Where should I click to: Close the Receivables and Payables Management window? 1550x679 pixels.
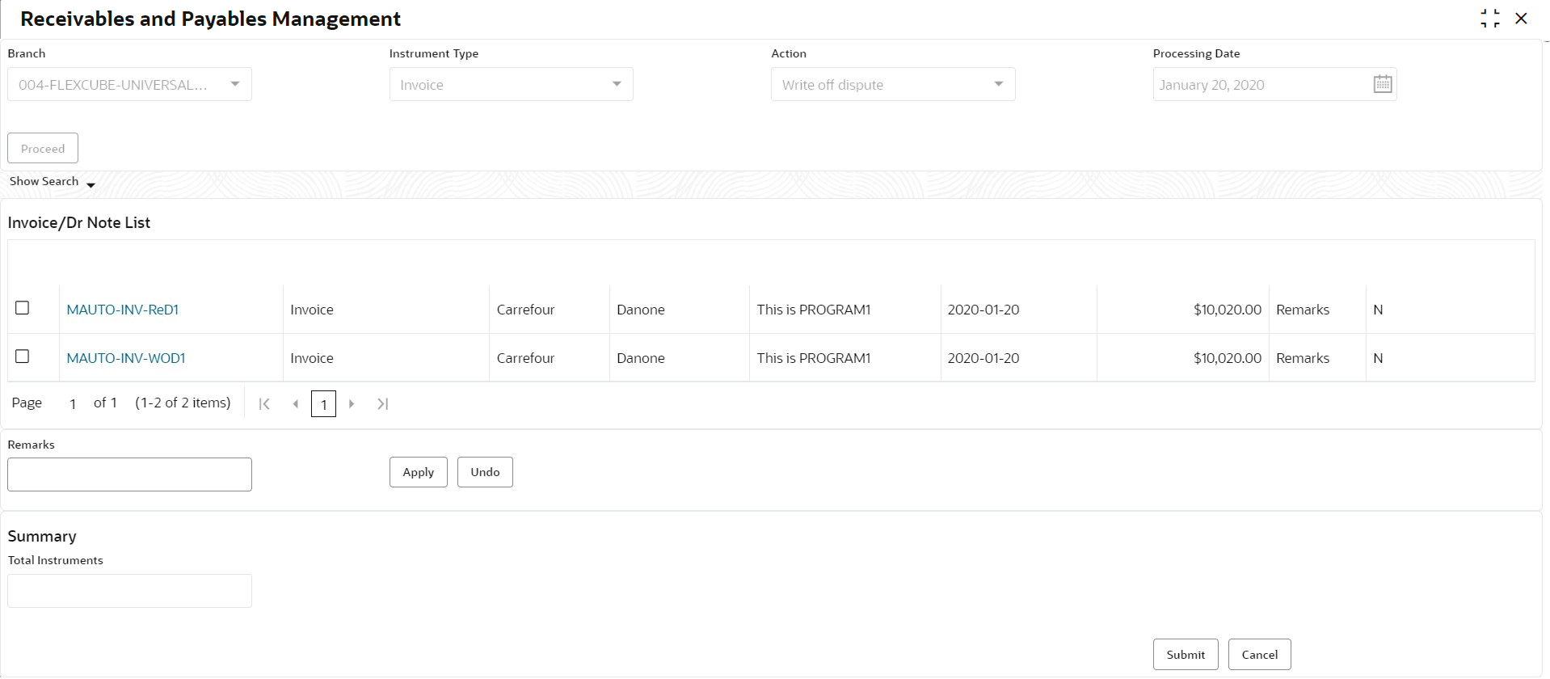(1521, 19)
